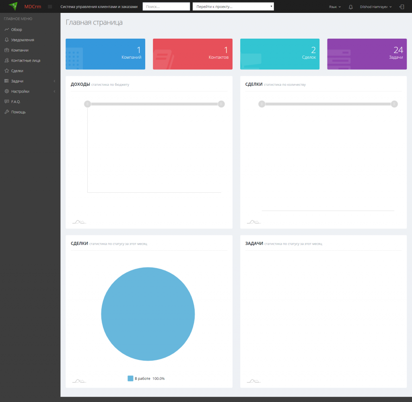Click the Сделки star icon

[x=7, y=71]
